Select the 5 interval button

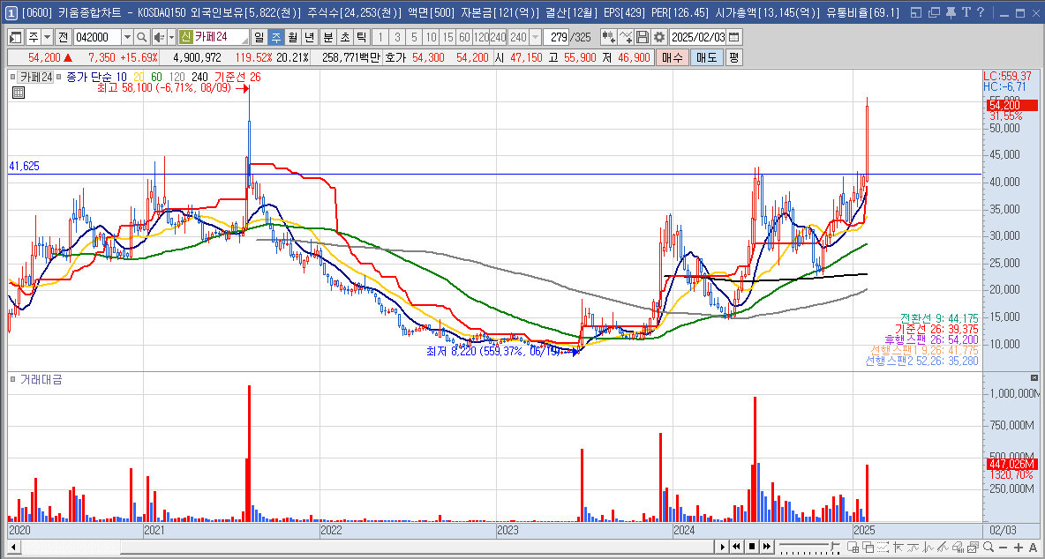(x=414, y=37)
